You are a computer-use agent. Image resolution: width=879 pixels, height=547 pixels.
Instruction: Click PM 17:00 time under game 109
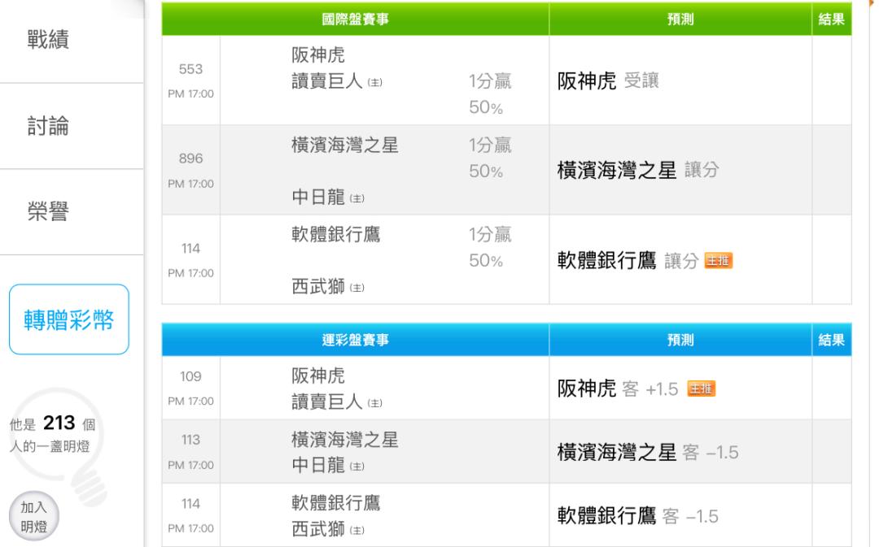[x=190, y=401]
